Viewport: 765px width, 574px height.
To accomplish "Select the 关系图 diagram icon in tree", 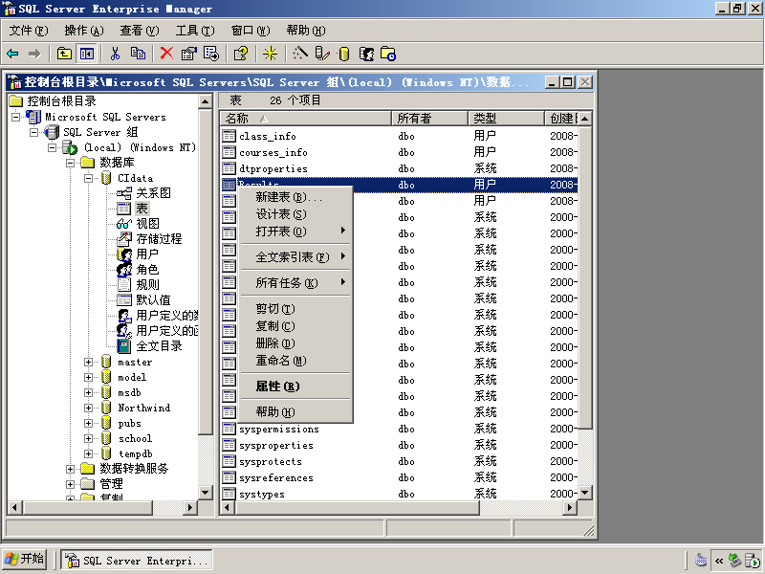I will pyautogui.click(x=124, y=193).
